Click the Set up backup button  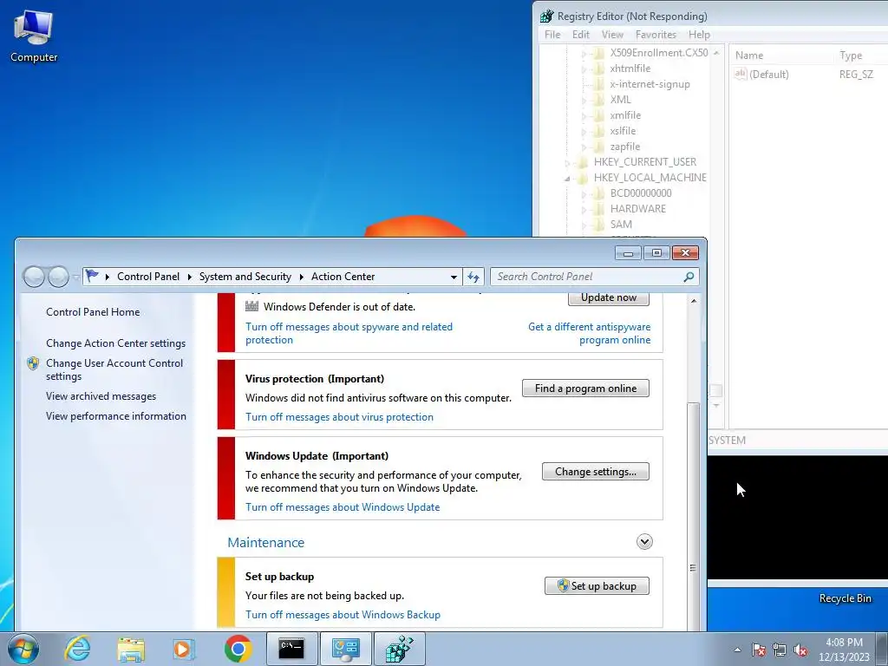click(x=597, y=586)
